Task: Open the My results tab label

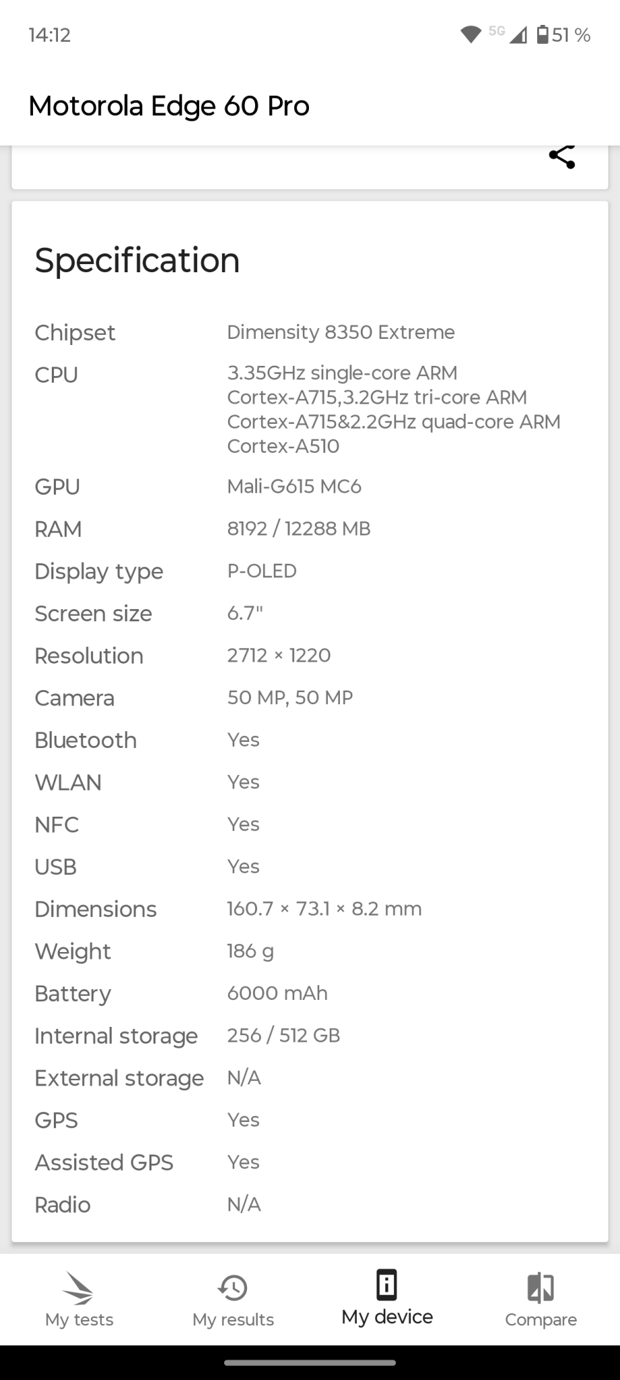Action: 233,1319
